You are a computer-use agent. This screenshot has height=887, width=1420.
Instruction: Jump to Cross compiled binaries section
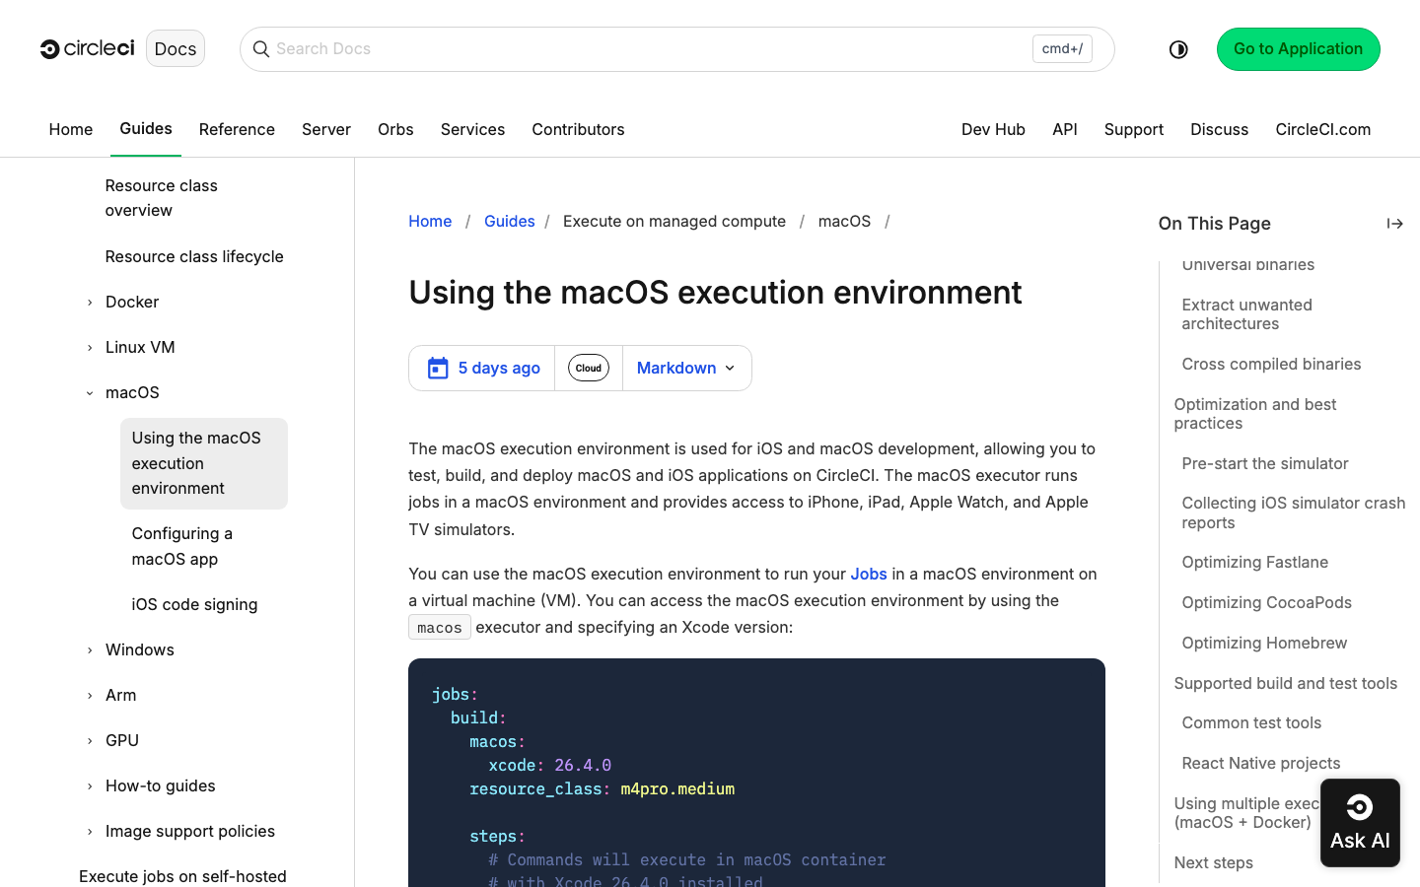tap(1271, 364)
